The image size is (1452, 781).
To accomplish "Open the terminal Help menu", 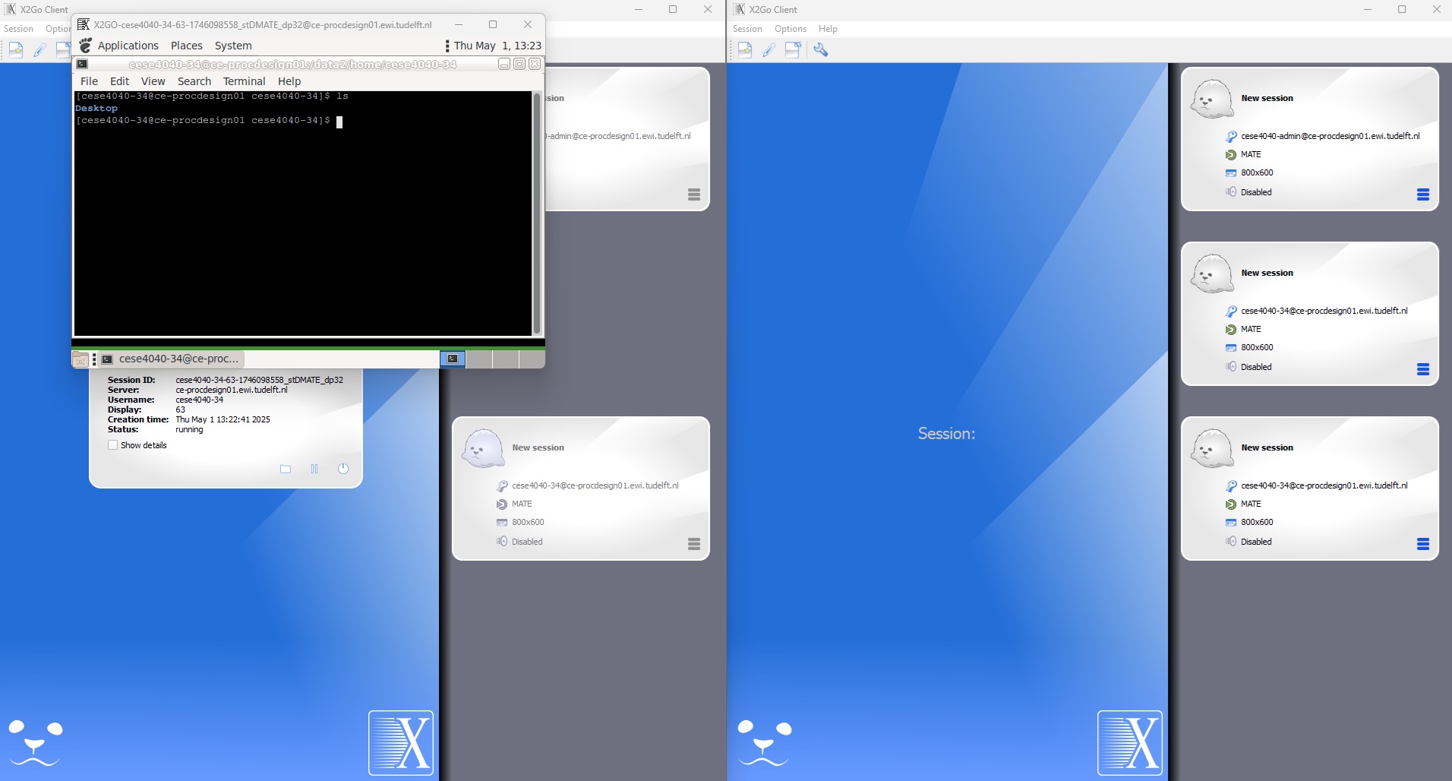I will point(289,81).
